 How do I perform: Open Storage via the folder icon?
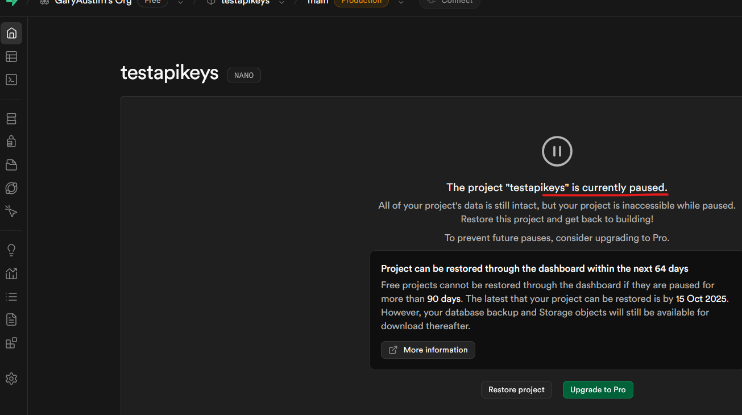pyautogui.click(x=11, y=165)
